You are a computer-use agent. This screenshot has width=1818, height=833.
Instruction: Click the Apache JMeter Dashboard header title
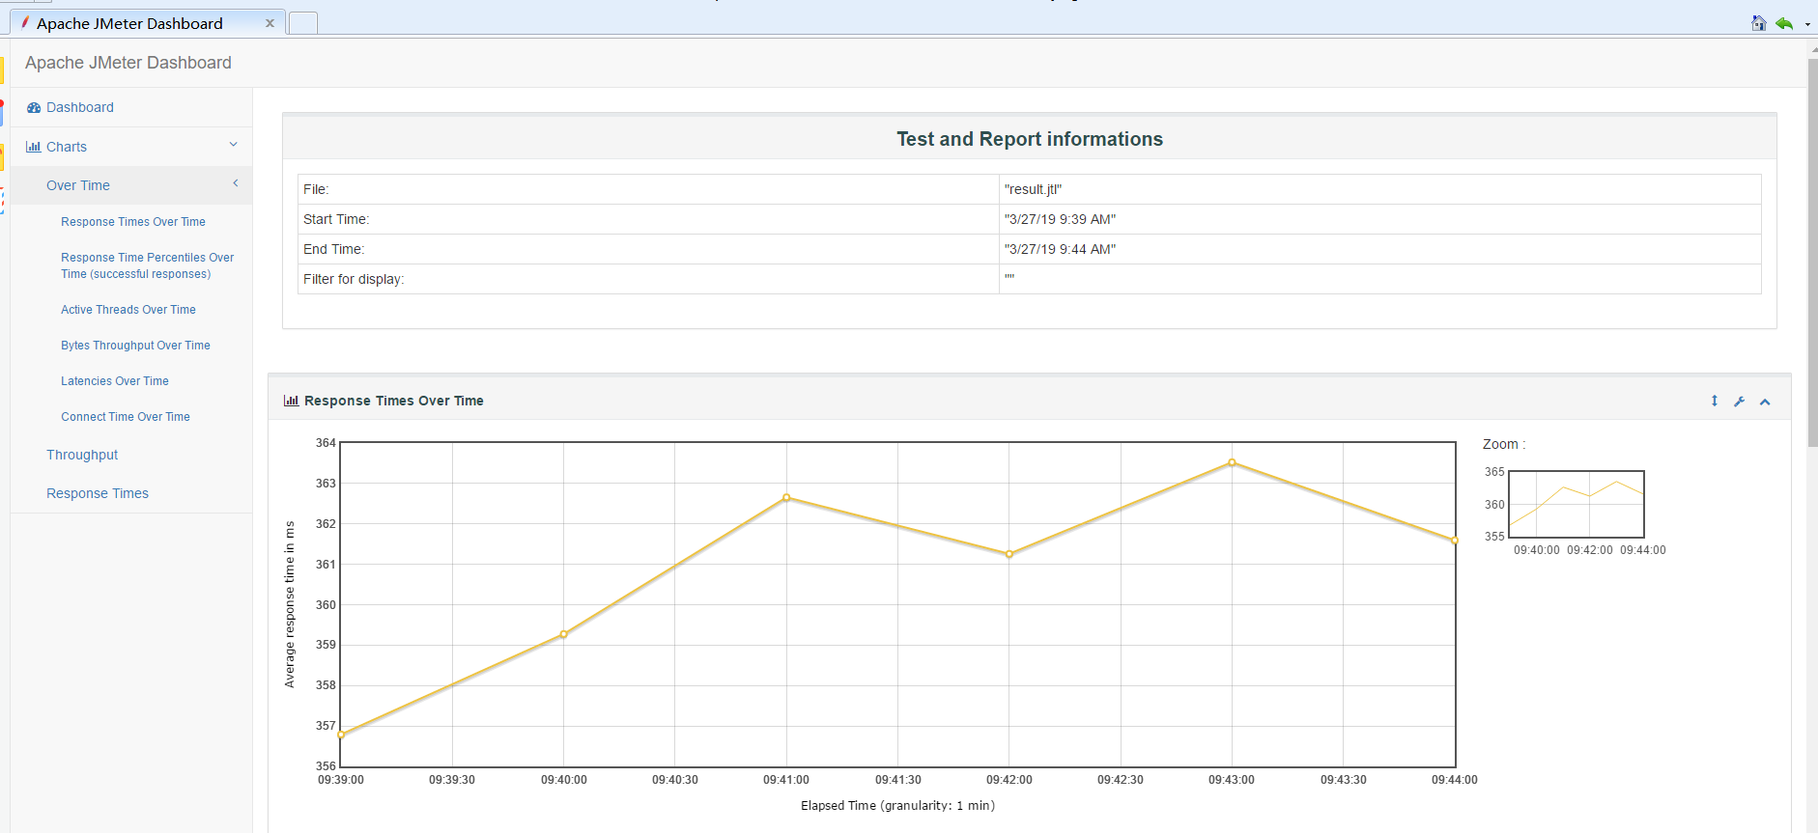coord(128,63)
